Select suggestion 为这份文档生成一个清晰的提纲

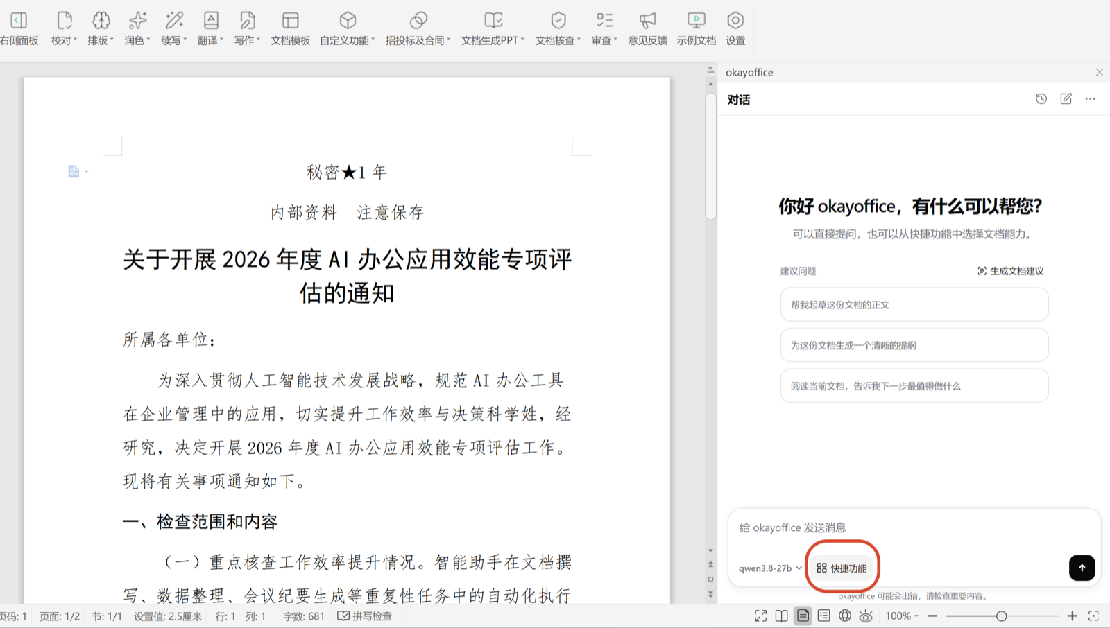pyautogui.click(x=914, y=345)
